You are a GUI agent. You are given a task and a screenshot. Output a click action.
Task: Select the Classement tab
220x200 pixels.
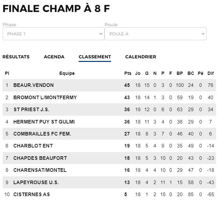pos(95,57)
